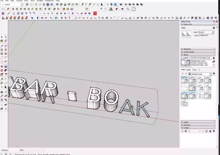The image size is (220, 155).
Task: Open the Layer dropdown in Entity Info
Action: tap(213, 32)
